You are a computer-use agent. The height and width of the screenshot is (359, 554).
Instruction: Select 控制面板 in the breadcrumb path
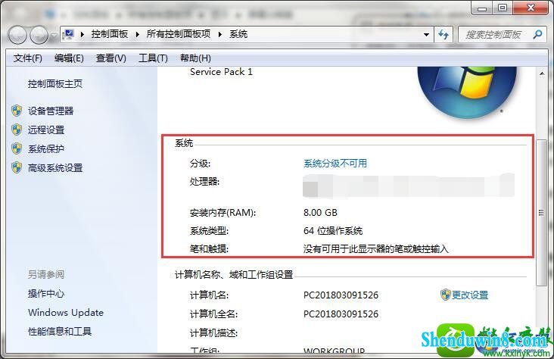pyautogui.click(x=110, y=34)
